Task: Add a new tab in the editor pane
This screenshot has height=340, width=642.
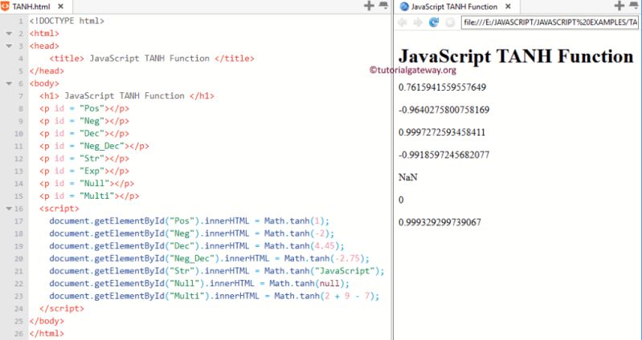Action: [x=369, y=6]
